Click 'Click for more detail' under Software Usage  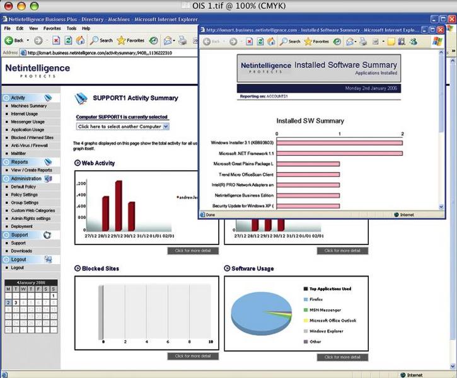coord(342,357)
